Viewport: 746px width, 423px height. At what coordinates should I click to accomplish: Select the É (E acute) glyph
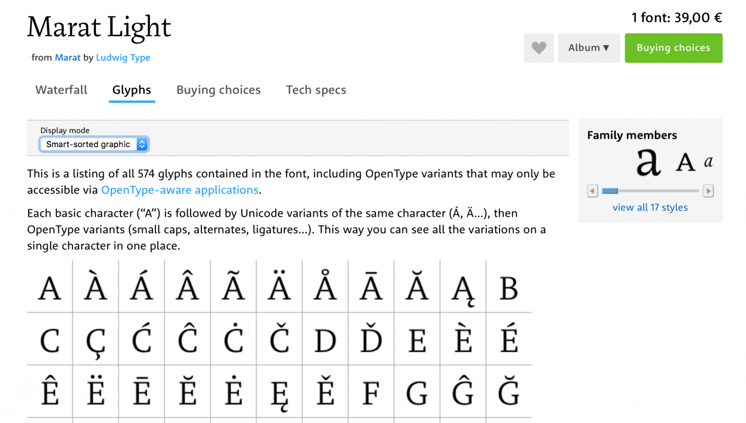(x=509, y=339)
